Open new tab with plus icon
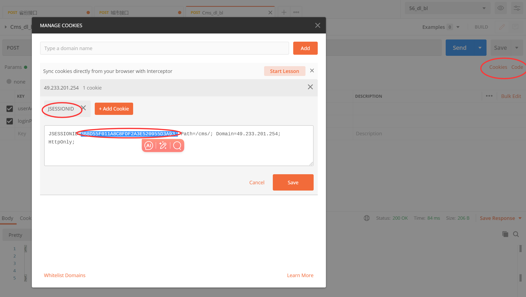This screenshot has height=297, width=526. tap(284, 12)
